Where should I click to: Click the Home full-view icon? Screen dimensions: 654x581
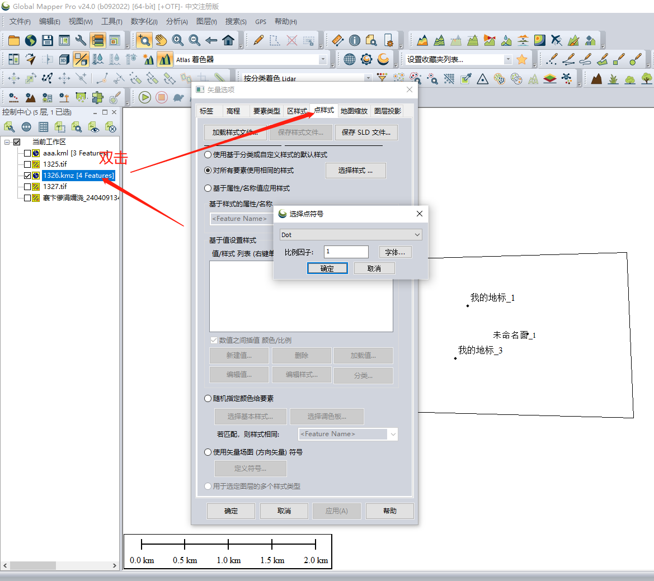[x=228, y=40]
